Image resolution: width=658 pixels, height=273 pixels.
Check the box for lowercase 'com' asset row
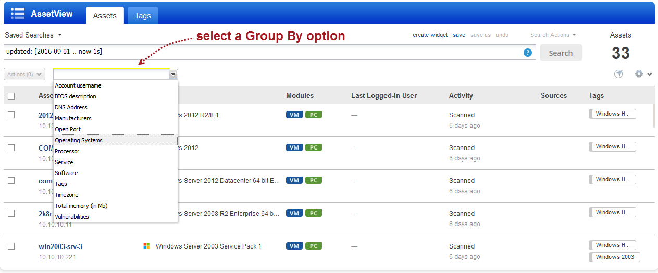point(11,180)
